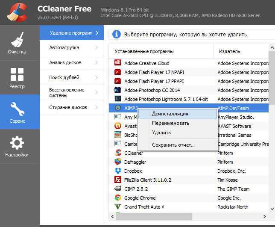Select Adobe Photoshop Lightroom 5.7.1 64-bit
Viewport: 275px width, 227px height.
pyautogui.click(x=166, y=99)
